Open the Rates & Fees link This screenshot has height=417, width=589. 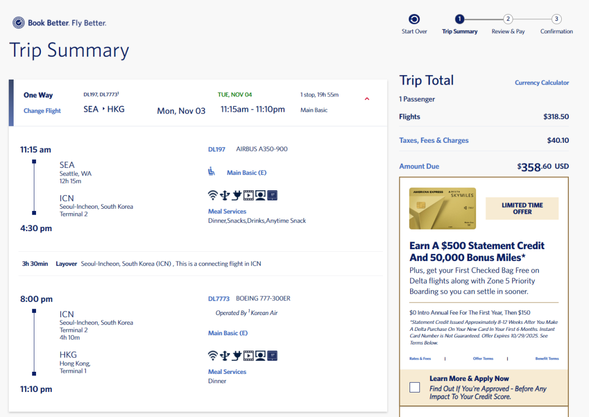tap(420, 359)
